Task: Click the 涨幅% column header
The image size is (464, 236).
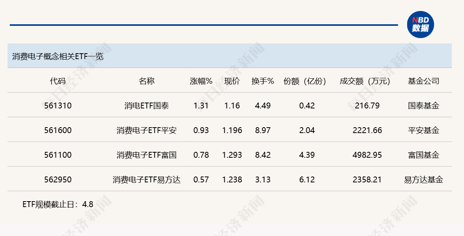Action: pyautogui.click(x=201, y=81)
